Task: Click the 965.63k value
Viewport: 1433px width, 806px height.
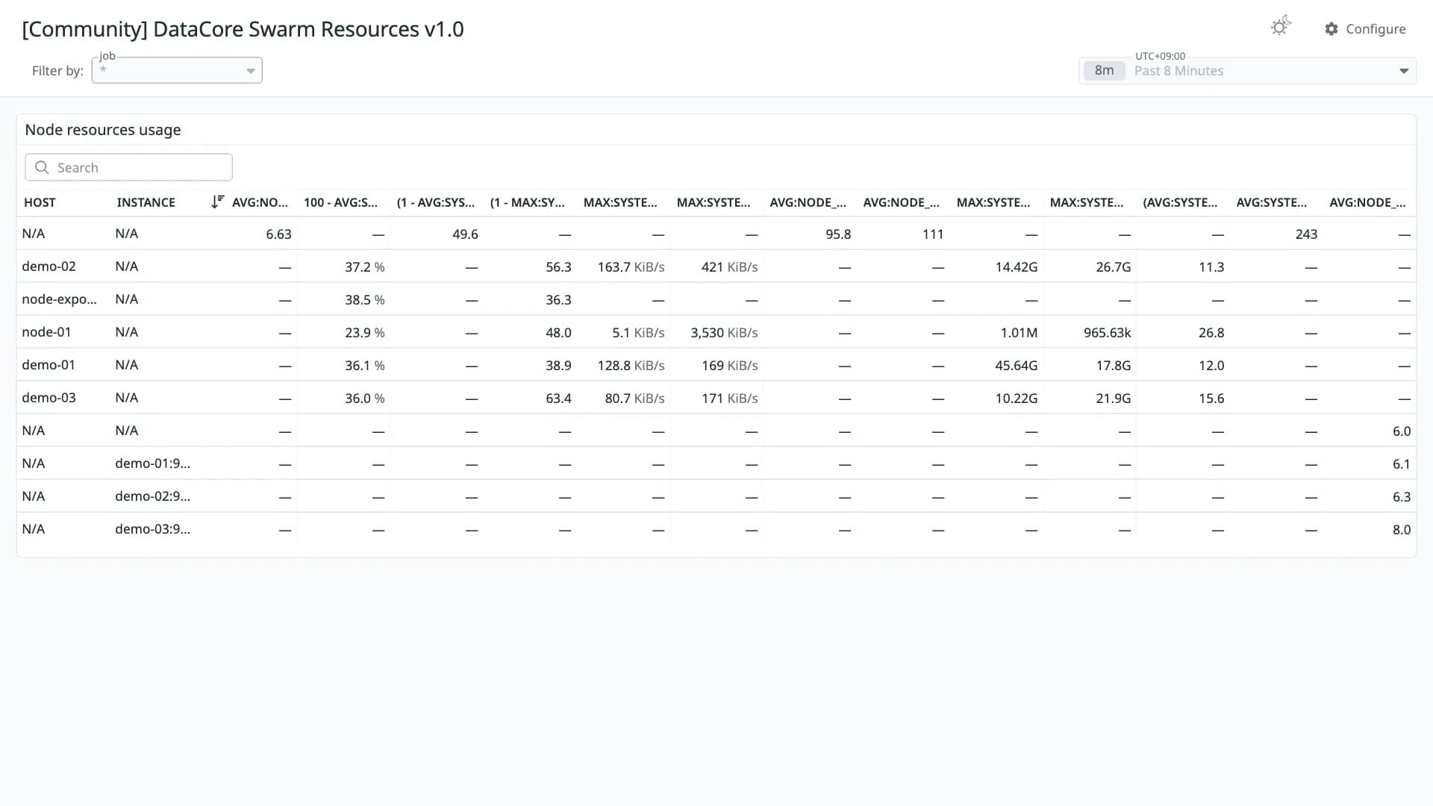Action: click(x=1107, y=333)
